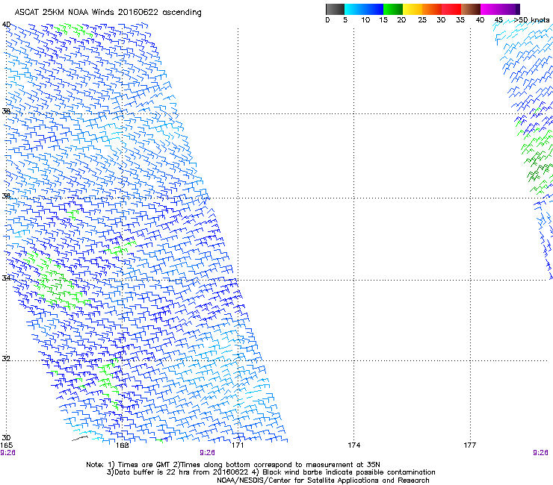Click the '>50 knots' legend label

(x=531, y=20)
